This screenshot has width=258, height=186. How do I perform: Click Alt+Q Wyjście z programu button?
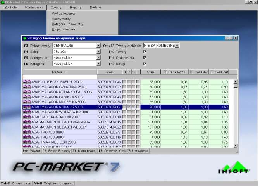point(53,183)
